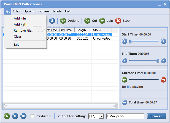The height and width of the screenshot is (123, 170).
Task: Click the Browse button
Action: click(156, 116)
